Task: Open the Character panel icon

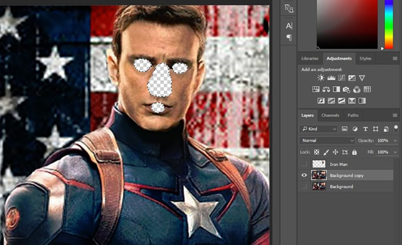Action: [289, 26]
